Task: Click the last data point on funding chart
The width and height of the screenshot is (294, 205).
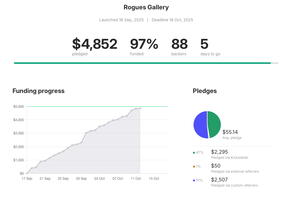Action: coord(140,108)
